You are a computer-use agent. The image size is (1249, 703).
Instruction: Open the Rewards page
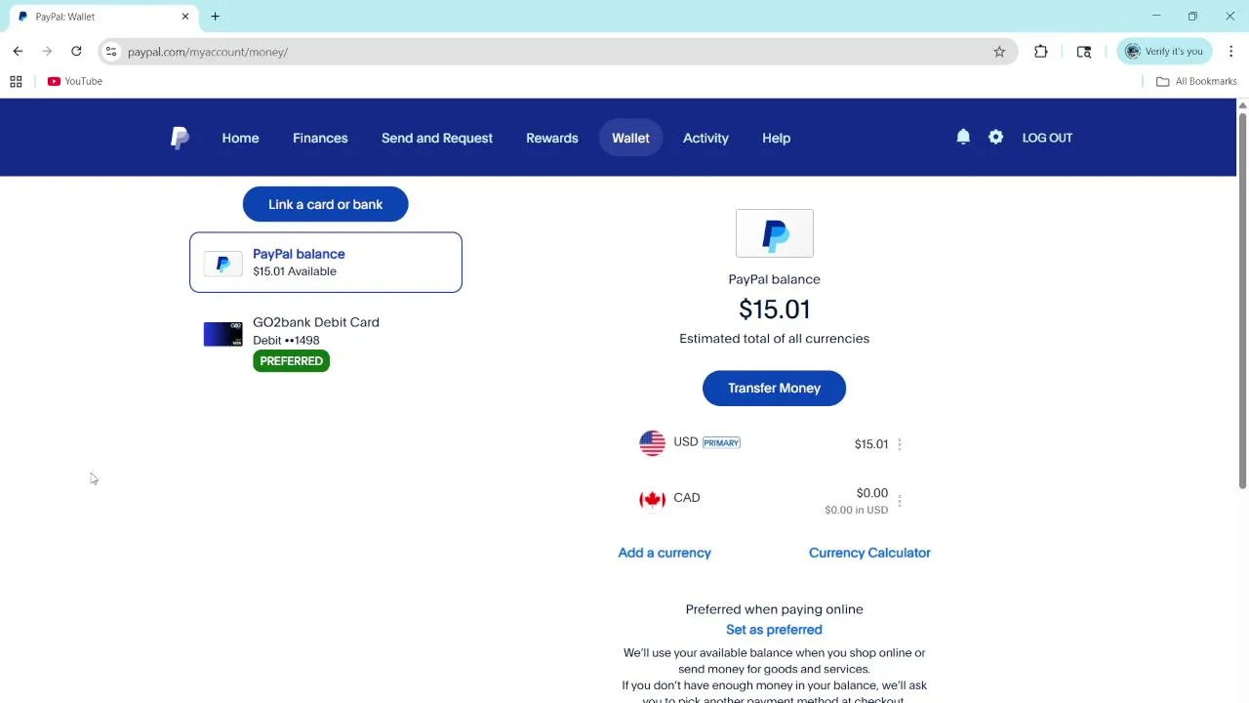552,138
